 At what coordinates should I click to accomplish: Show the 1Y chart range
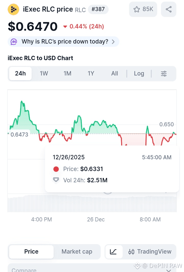coord(91,74)
